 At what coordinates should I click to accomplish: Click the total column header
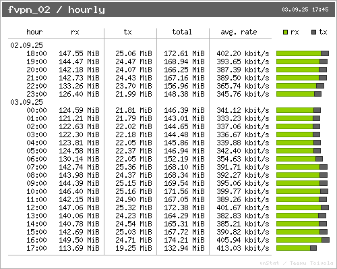click(182, 32)
